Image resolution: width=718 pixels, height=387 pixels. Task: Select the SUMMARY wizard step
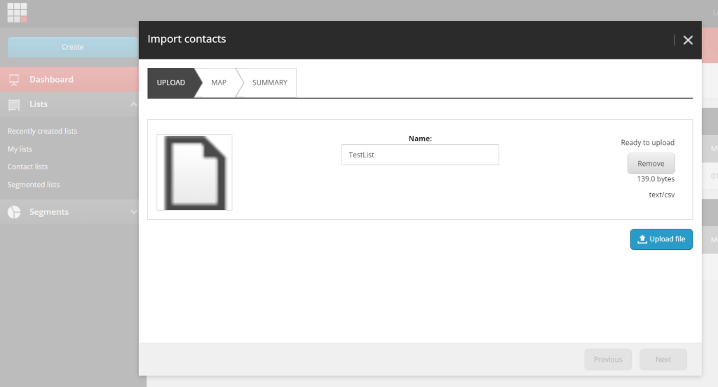tap(269, 83)
